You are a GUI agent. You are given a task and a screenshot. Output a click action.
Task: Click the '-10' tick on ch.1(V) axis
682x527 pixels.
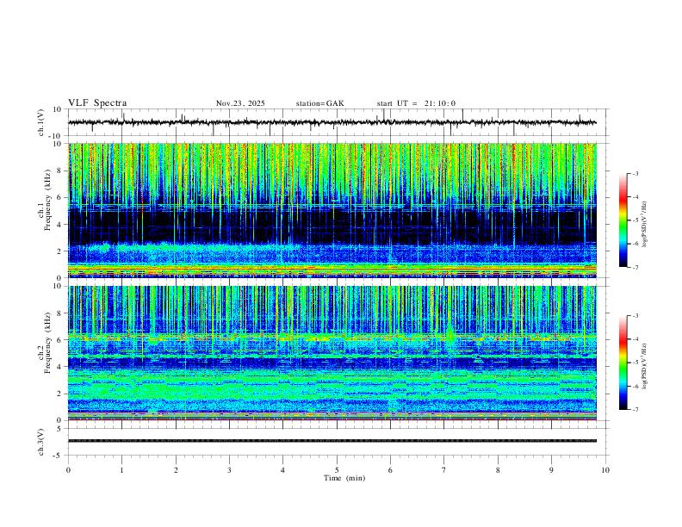57,136
